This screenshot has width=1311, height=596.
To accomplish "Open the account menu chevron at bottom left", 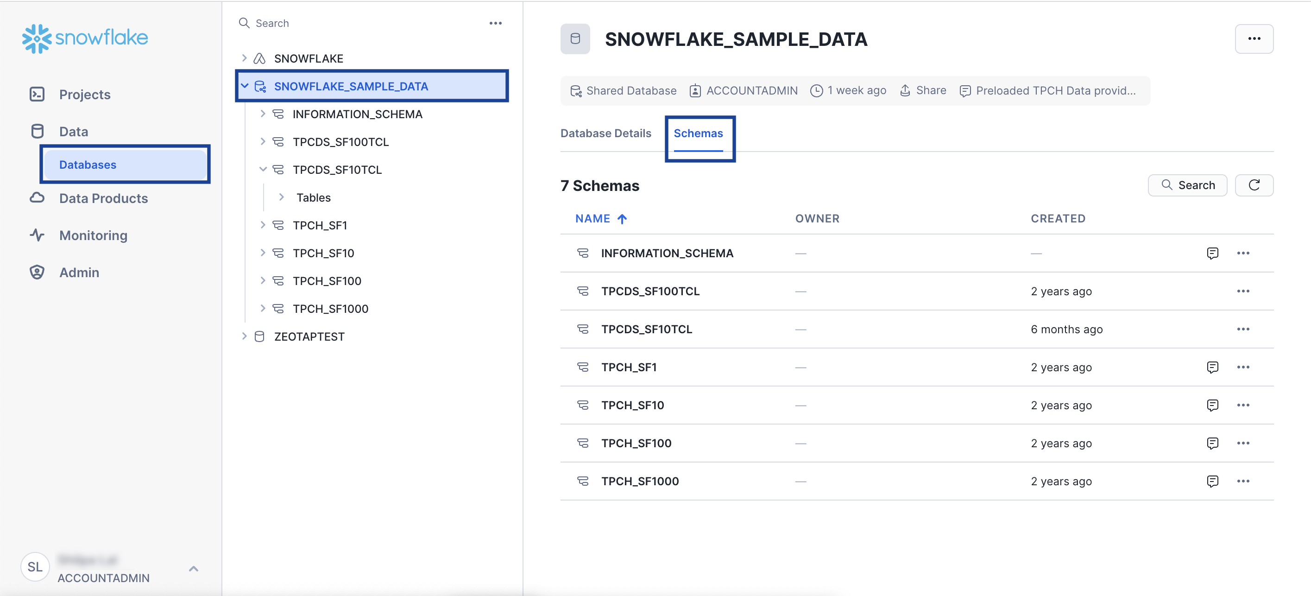I will point(193,569).
